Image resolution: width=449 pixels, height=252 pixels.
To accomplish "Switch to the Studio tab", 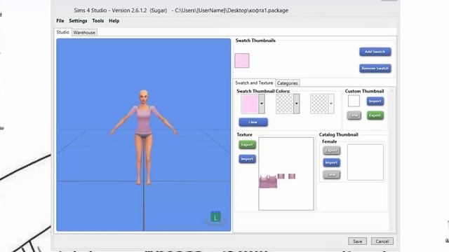I will click(x=62, y=32).
